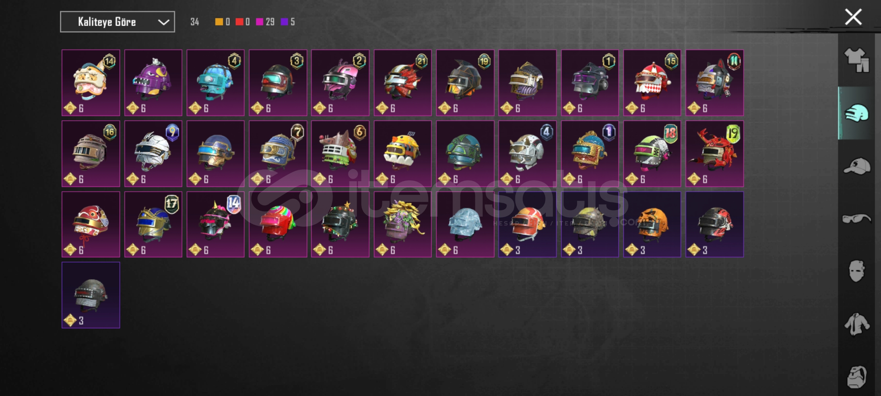Viewport: 881px width, 396px height.
Task: Filter by pink quality swatch showing 29
Action: coord(265,22)
